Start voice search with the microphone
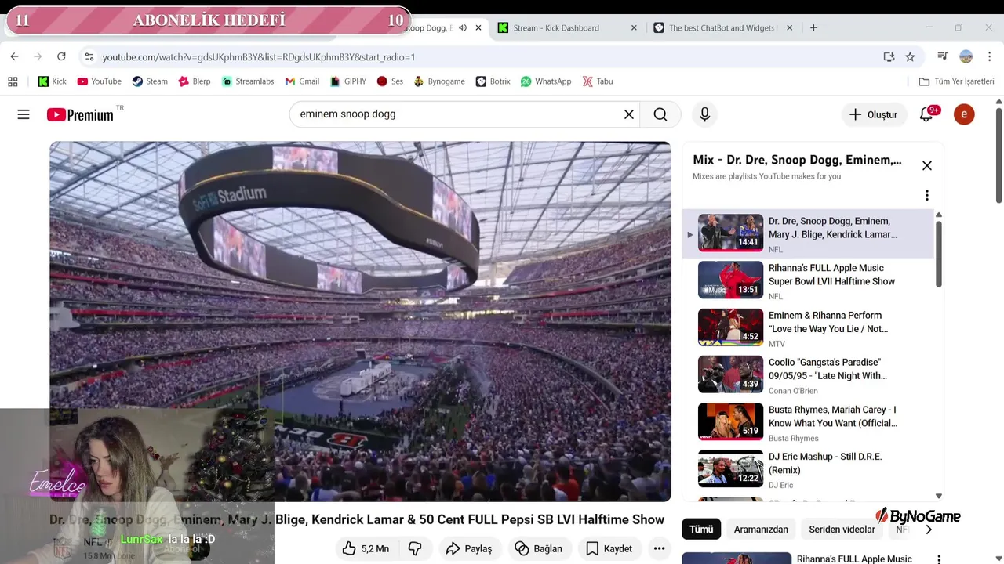The width and height of the screenshot is (1004, 564). coord(704,114)
